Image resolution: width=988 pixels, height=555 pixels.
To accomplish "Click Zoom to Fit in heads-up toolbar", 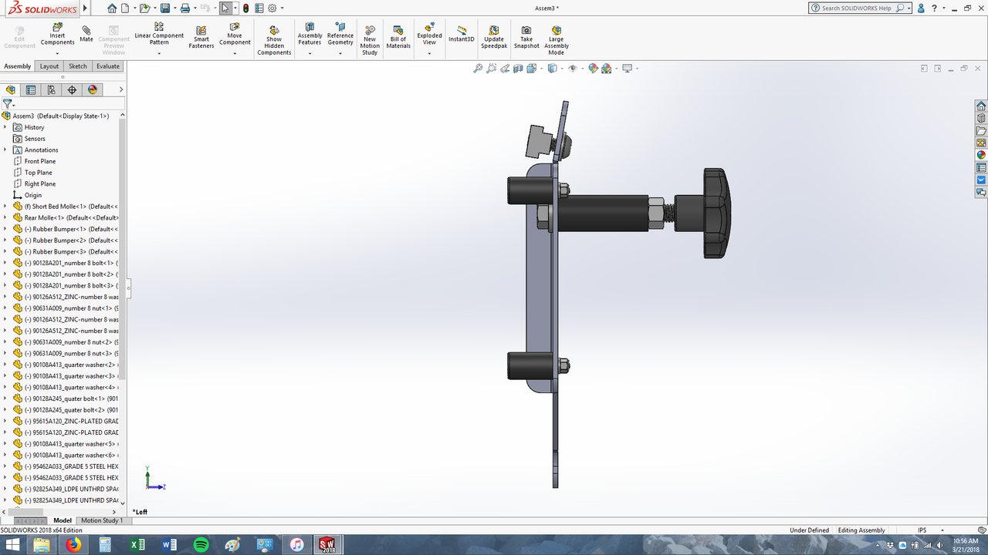I will pyautogui.click(x=478, y=69).
